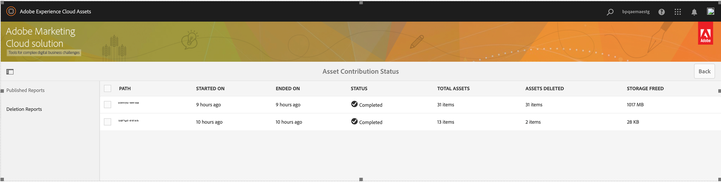Open the Adobe Experience Cloud logo icon
721x182 pixels.
pyautogui.click(x=11, y=12)
